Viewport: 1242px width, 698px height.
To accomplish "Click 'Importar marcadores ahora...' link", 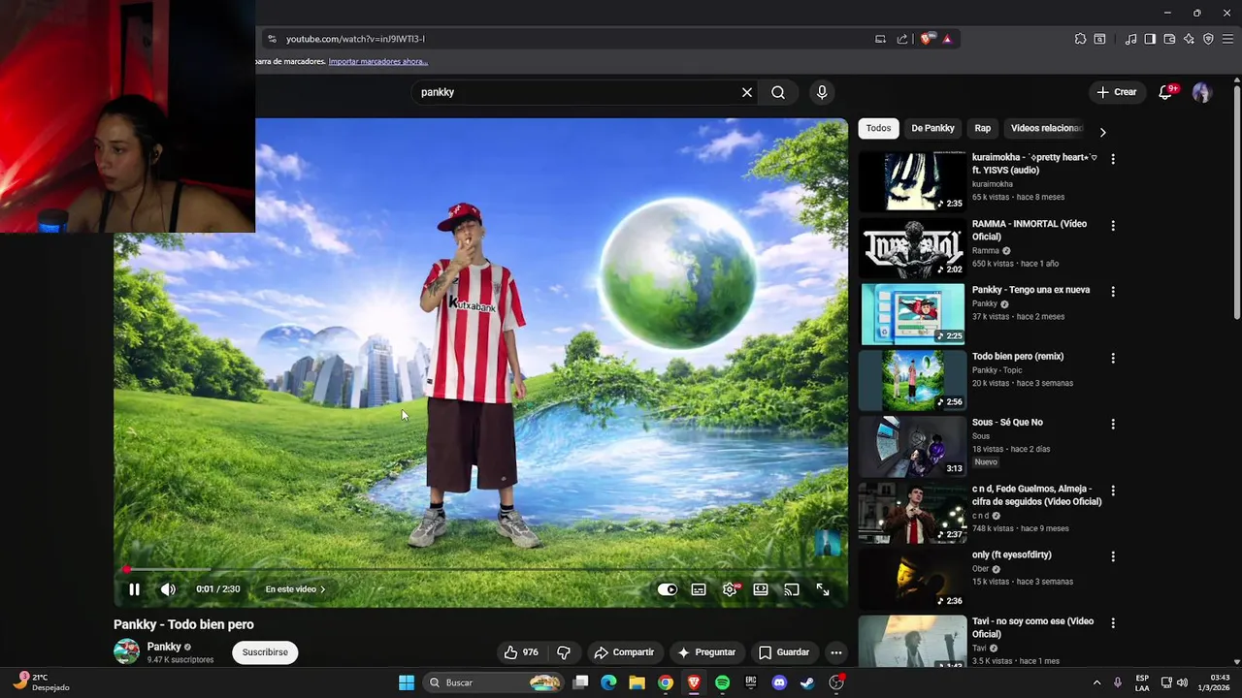I will click(x=378, y=61).
